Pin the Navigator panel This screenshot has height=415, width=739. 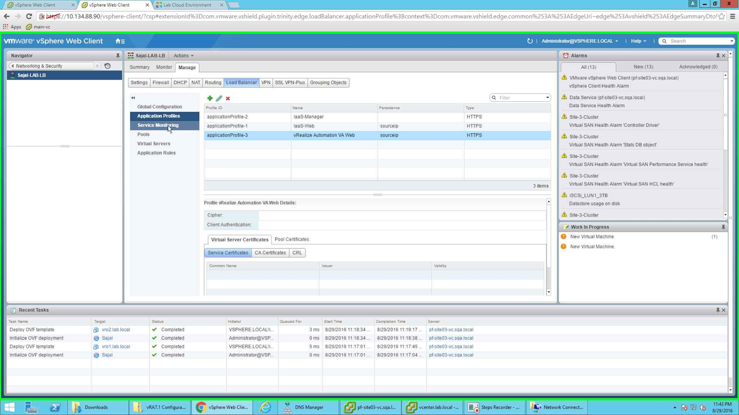(118, 55)
